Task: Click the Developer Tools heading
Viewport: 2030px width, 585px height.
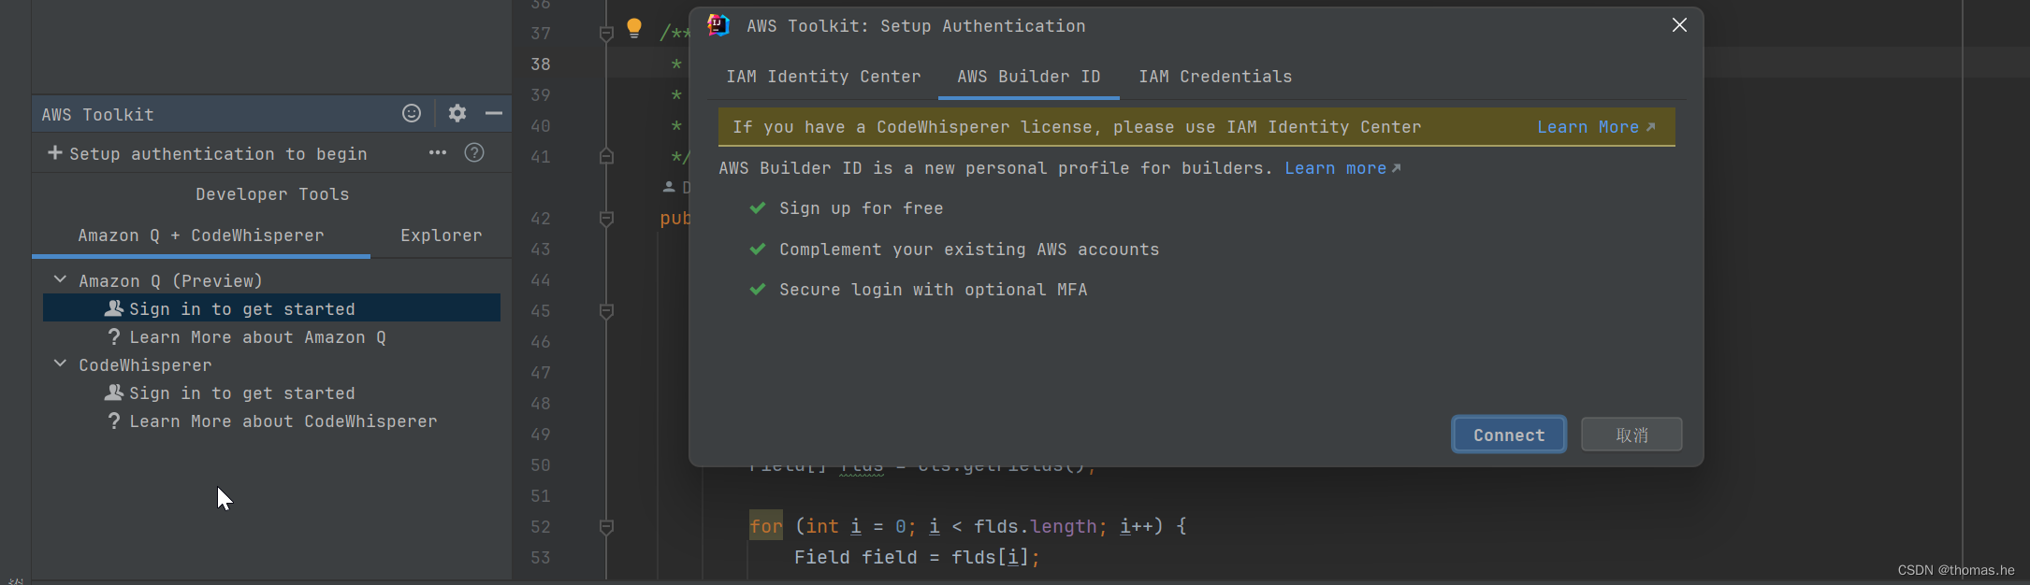Action: pos(272,194)
